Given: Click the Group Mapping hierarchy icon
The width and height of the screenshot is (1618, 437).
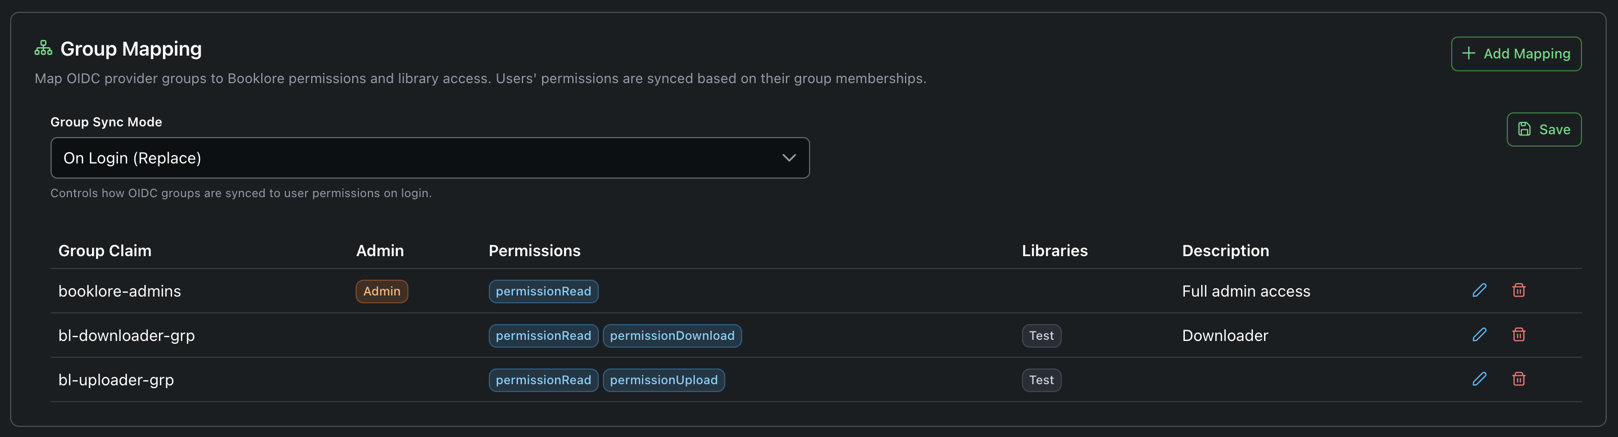Looking at the screenshot, I should point(43,48).
